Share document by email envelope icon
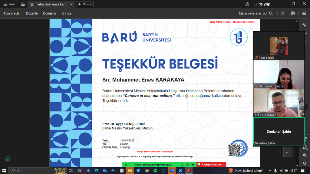The height and width of the screenshot is (174, 310). pyautogui.click(x=304, y=13)
